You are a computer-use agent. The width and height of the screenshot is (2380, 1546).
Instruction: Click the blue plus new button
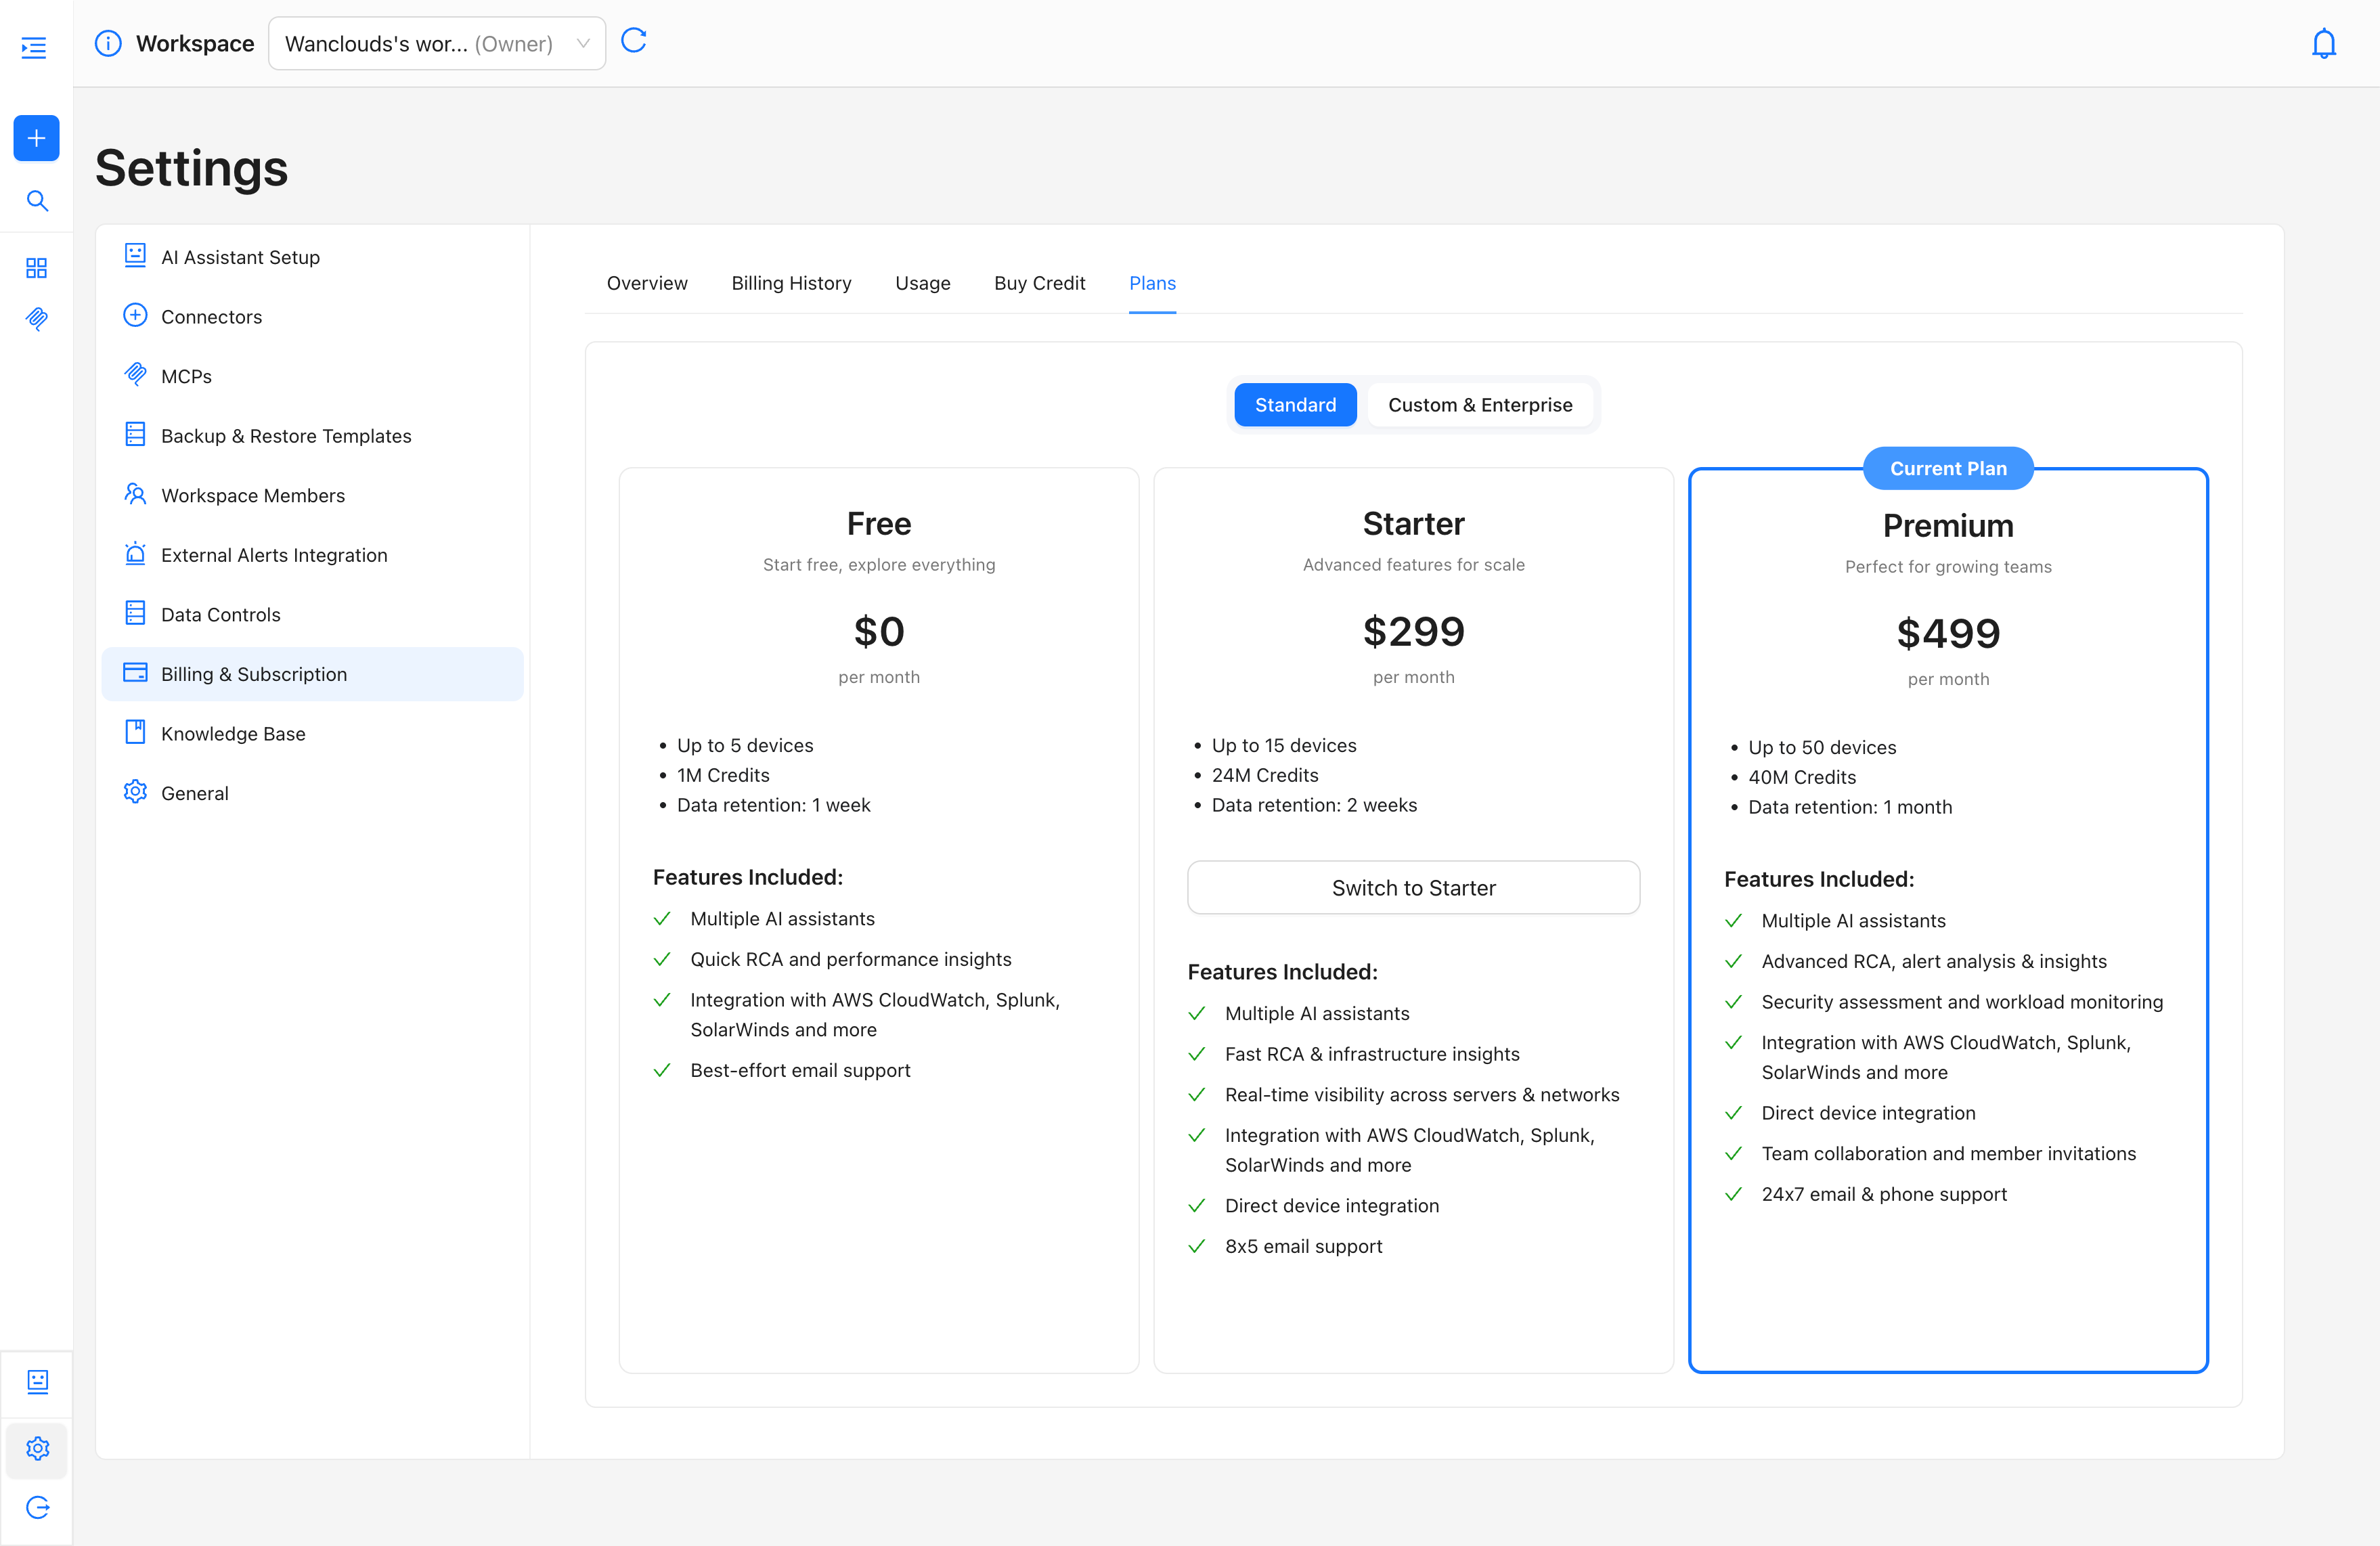pyautogui.click(x=36, y=138)
